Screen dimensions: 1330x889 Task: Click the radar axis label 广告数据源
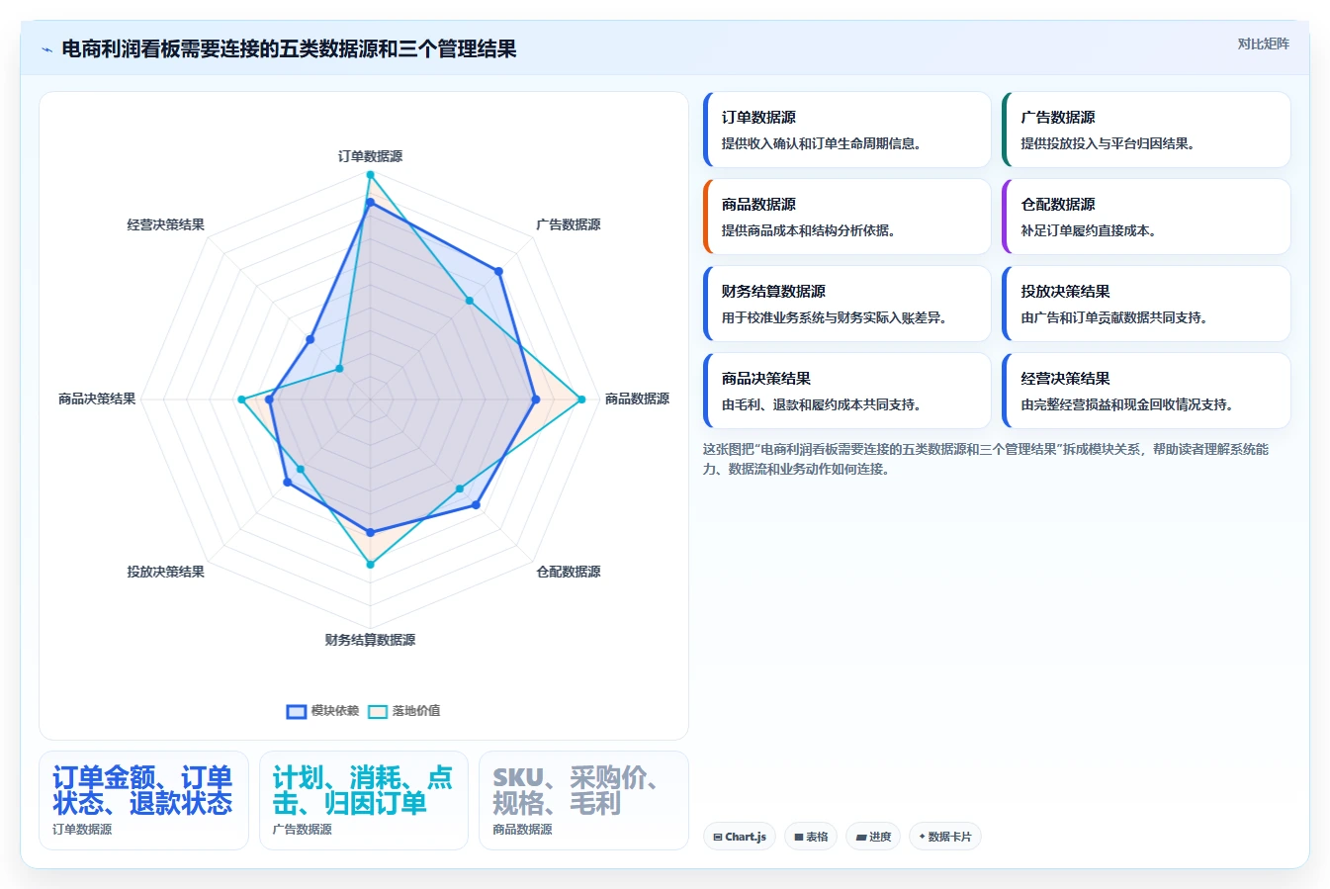(569, 224)
